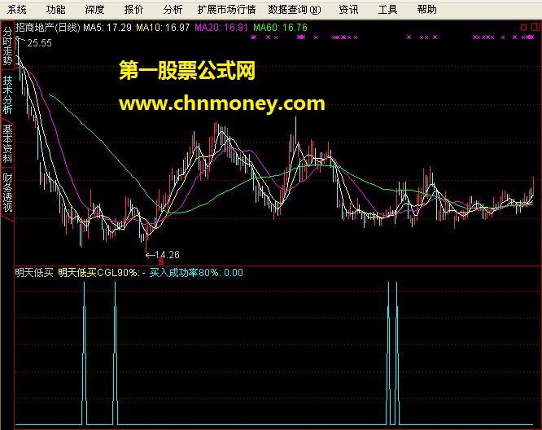Open the 报价 menu

pyautogui.click(x=133, y=10)
